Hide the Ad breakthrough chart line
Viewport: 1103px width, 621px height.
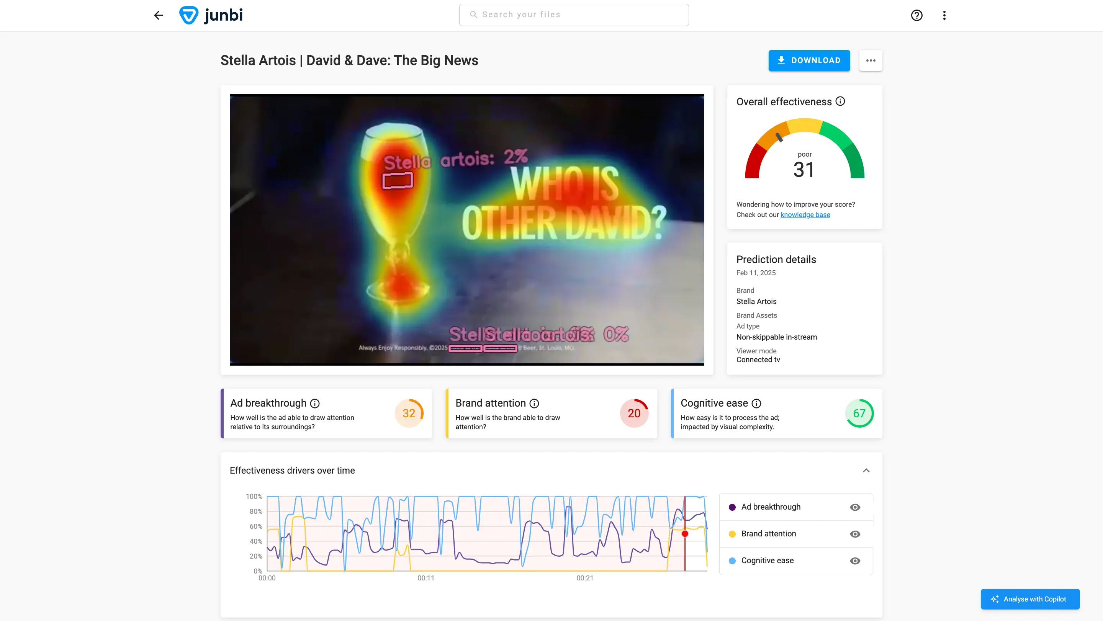point(855,507)
